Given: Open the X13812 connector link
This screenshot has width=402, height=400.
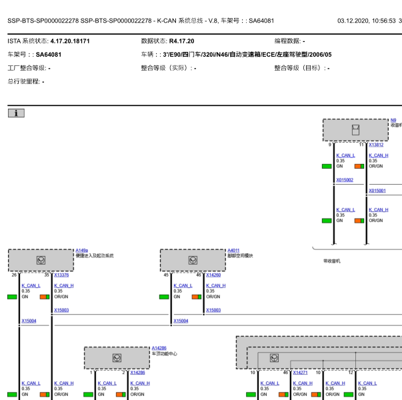Looking at the screenshot, I should 376,145.
